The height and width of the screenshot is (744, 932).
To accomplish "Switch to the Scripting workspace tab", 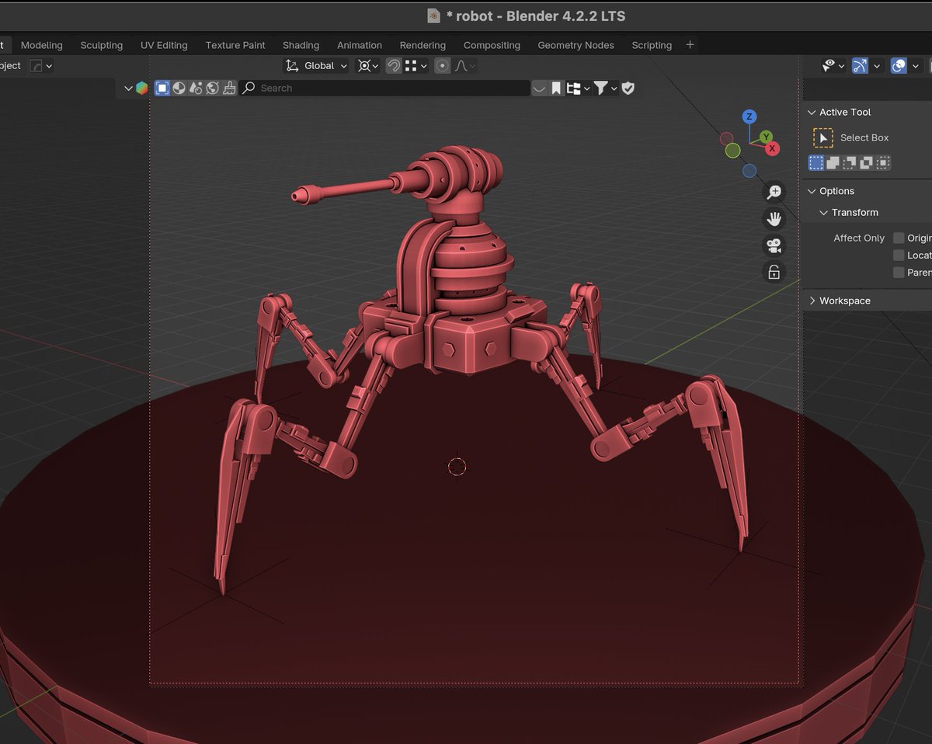I will coord(652,45).
